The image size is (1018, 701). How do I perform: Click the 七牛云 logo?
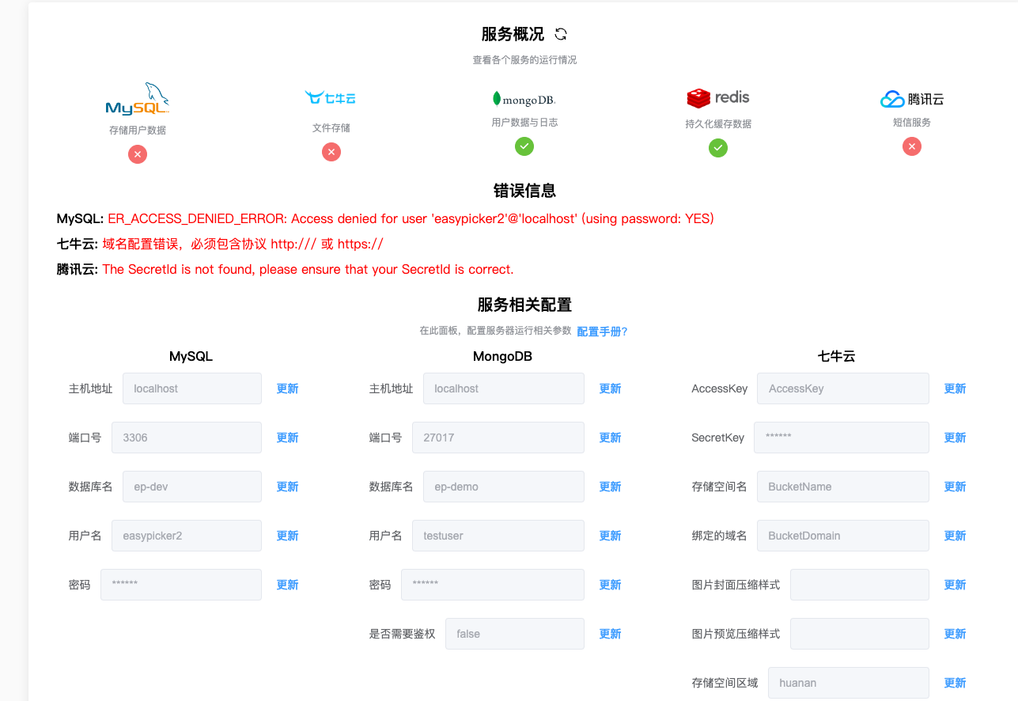(331, 98)
